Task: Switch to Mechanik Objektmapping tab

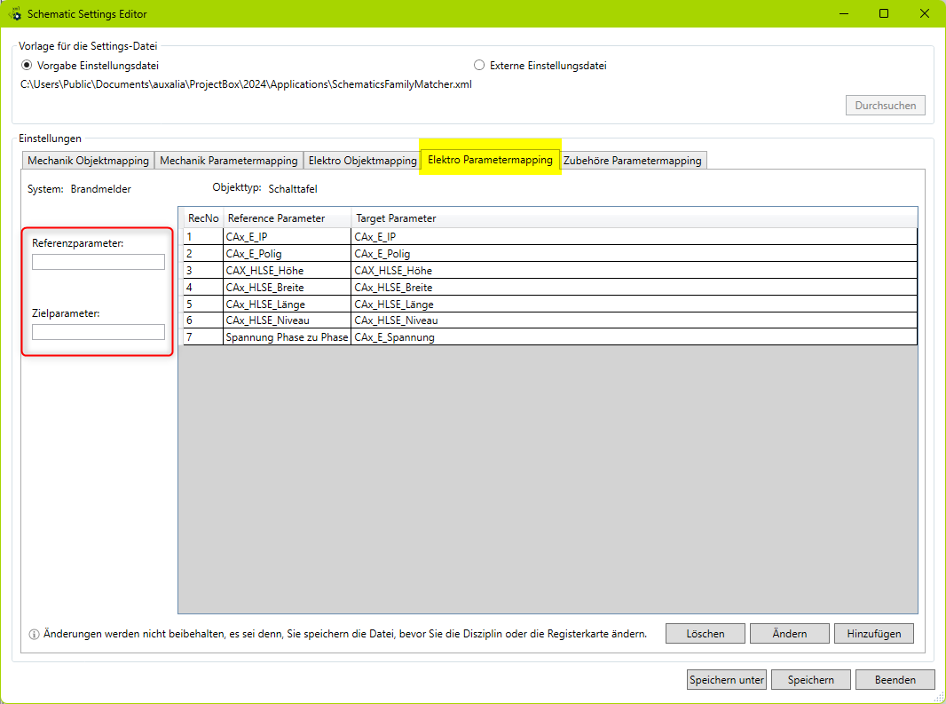Action: (88, 161)
